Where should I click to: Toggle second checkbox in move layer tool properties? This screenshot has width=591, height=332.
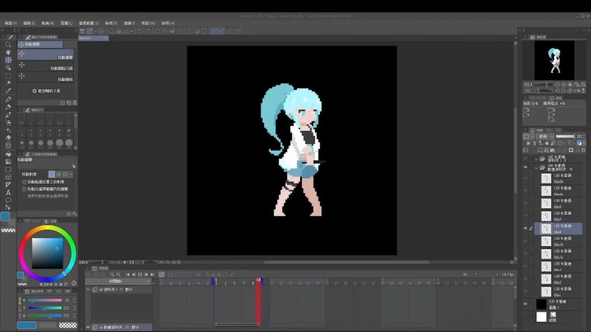24,189
